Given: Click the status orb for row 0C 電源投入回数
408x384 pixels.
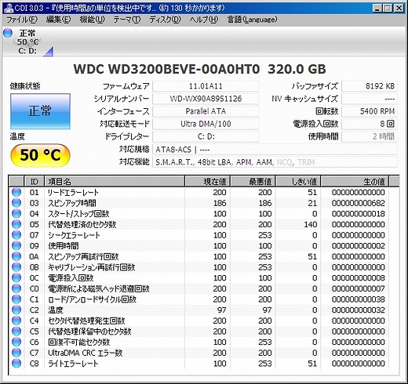Looking at the screenshot, I should [16, 278].
